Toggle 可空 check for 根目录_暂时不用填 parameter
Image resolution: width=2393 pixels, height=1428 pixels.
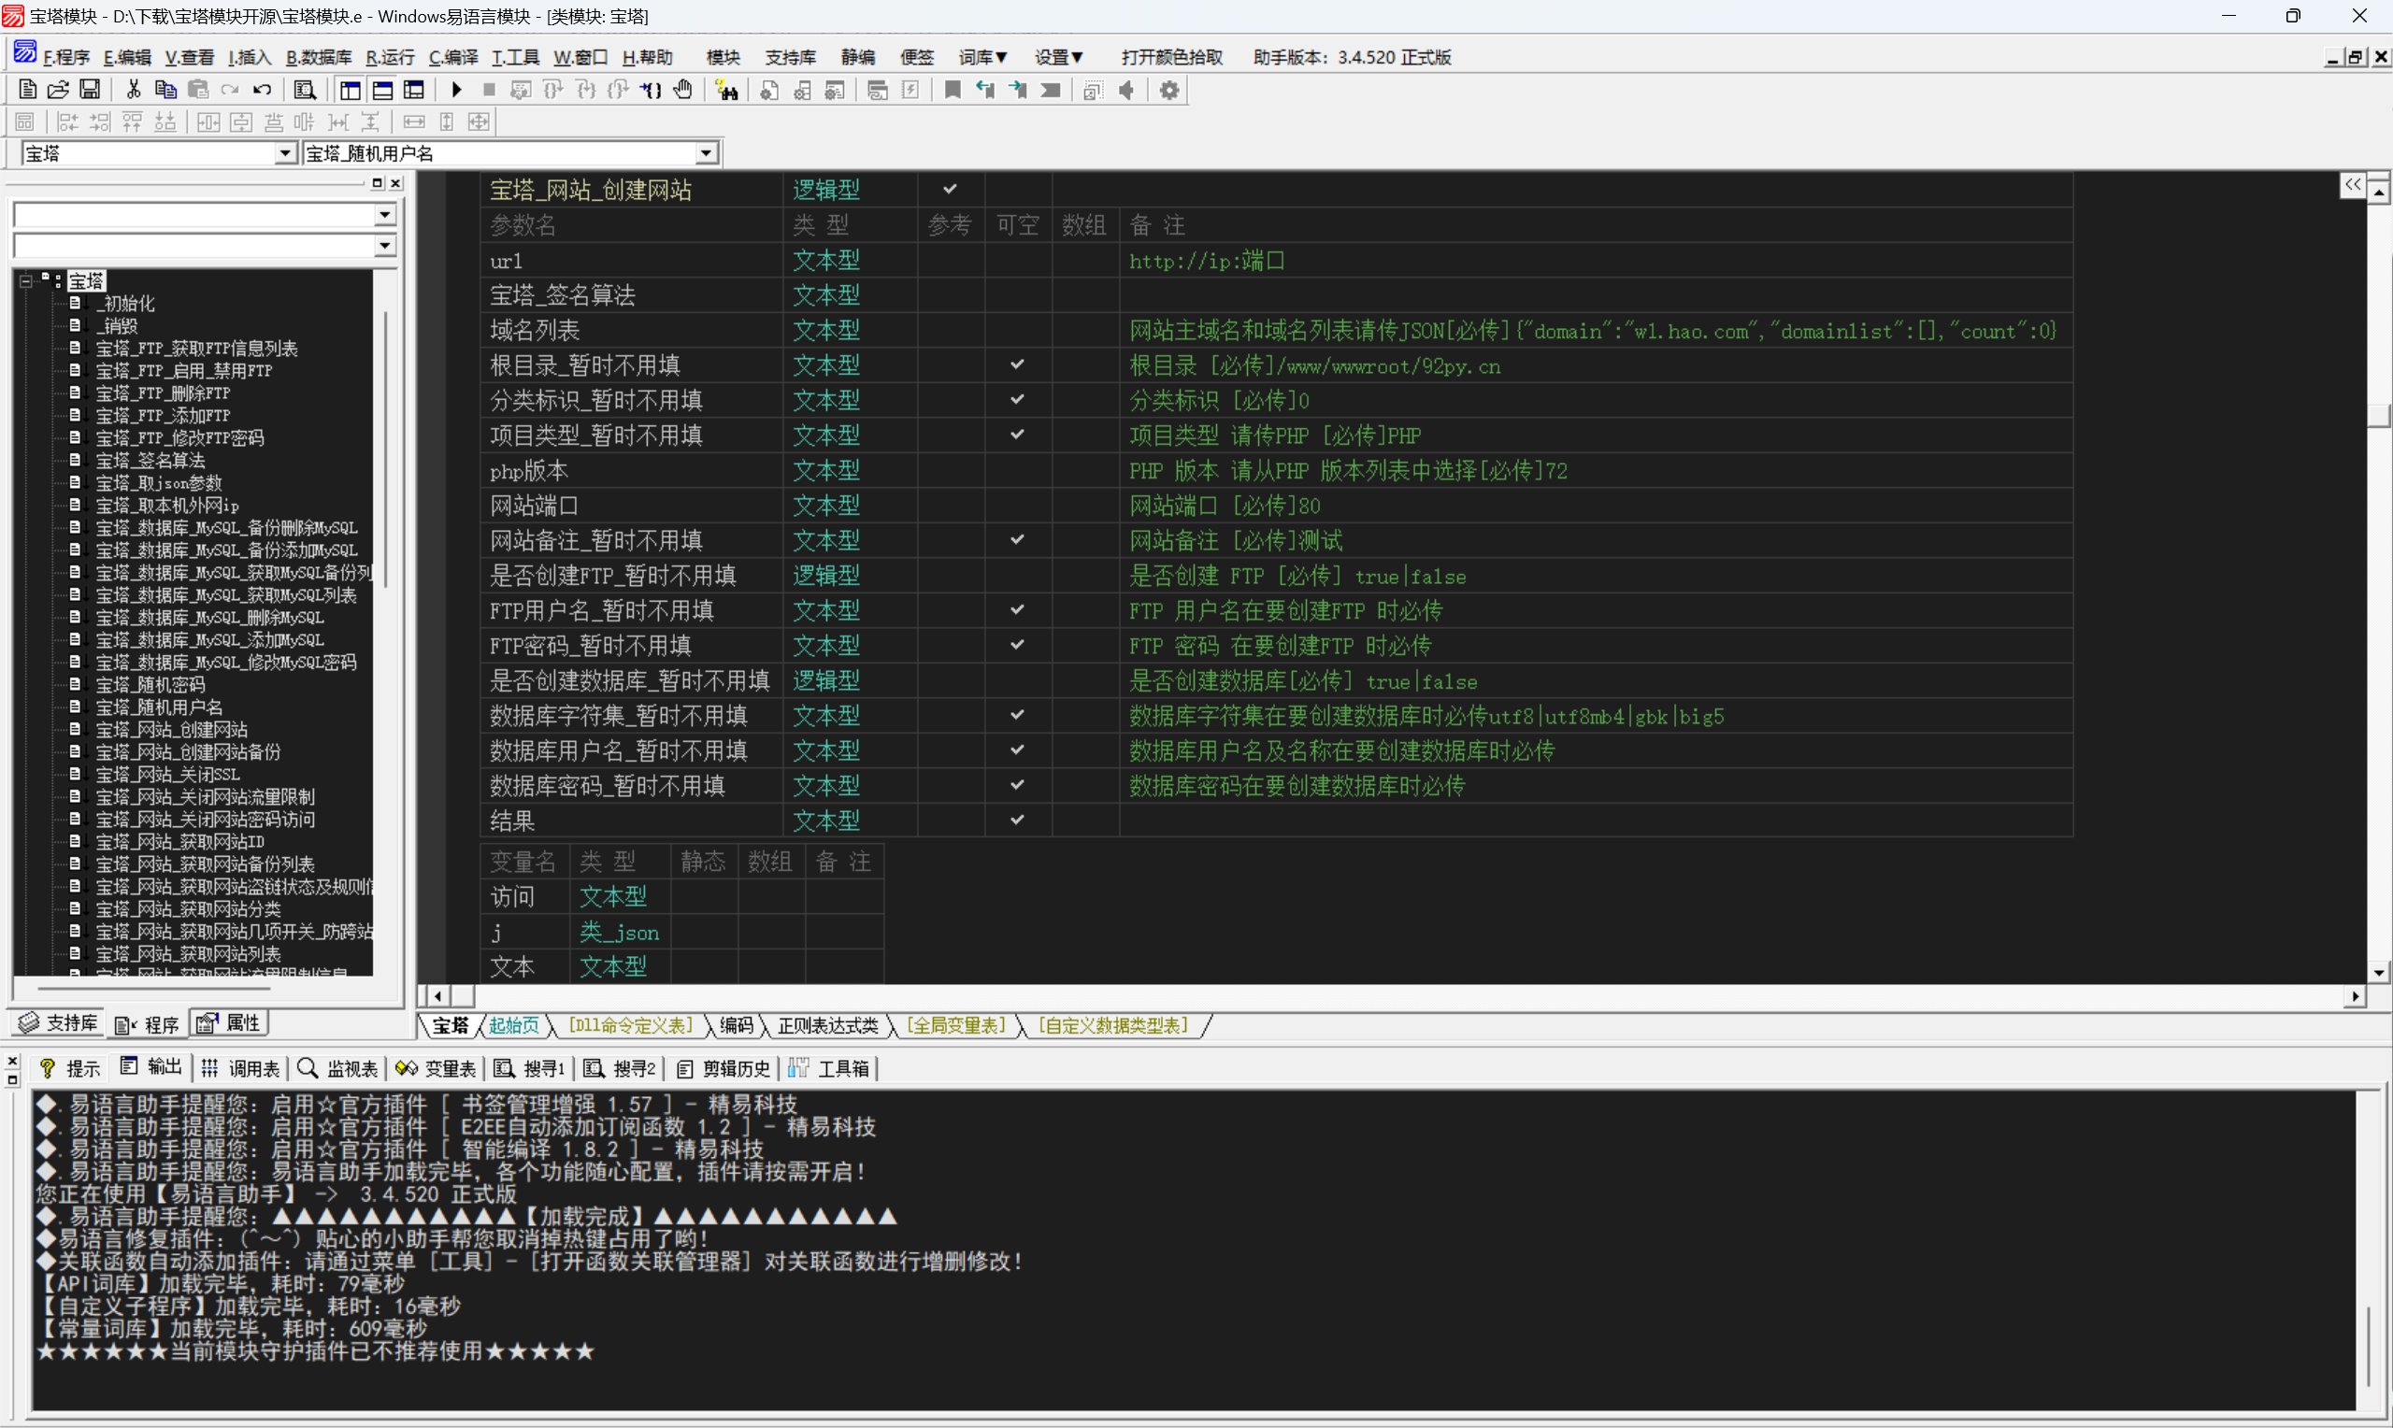coord(1017,364)
